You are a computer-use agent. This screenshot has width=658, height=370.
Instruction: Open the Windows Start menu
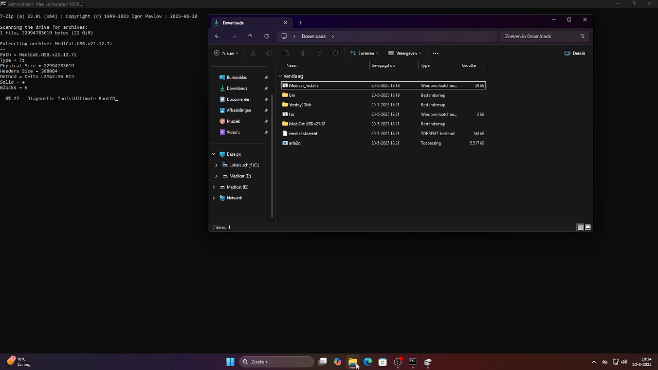(x=230, y=362)
